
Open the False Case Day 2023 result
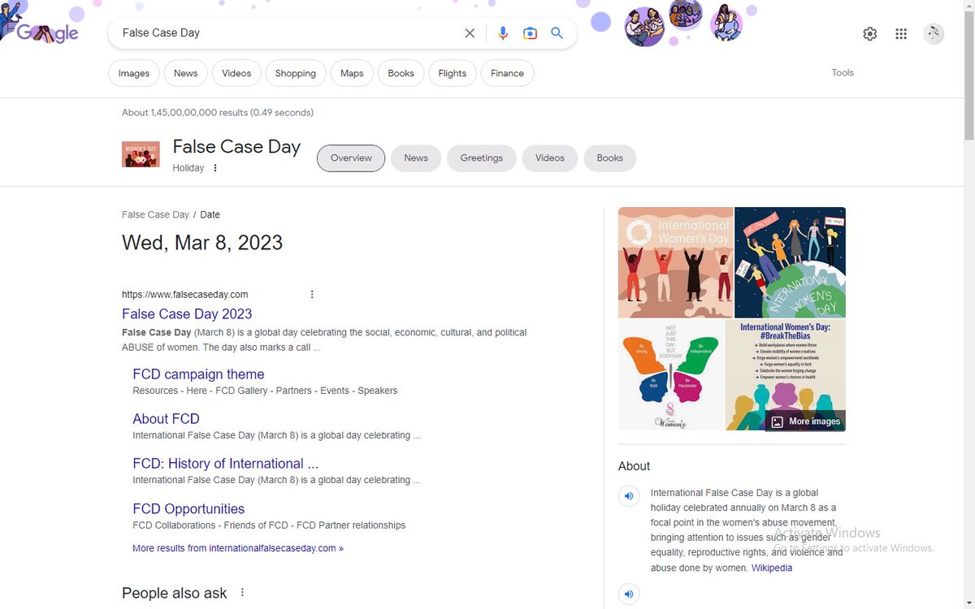click(187, 314)
